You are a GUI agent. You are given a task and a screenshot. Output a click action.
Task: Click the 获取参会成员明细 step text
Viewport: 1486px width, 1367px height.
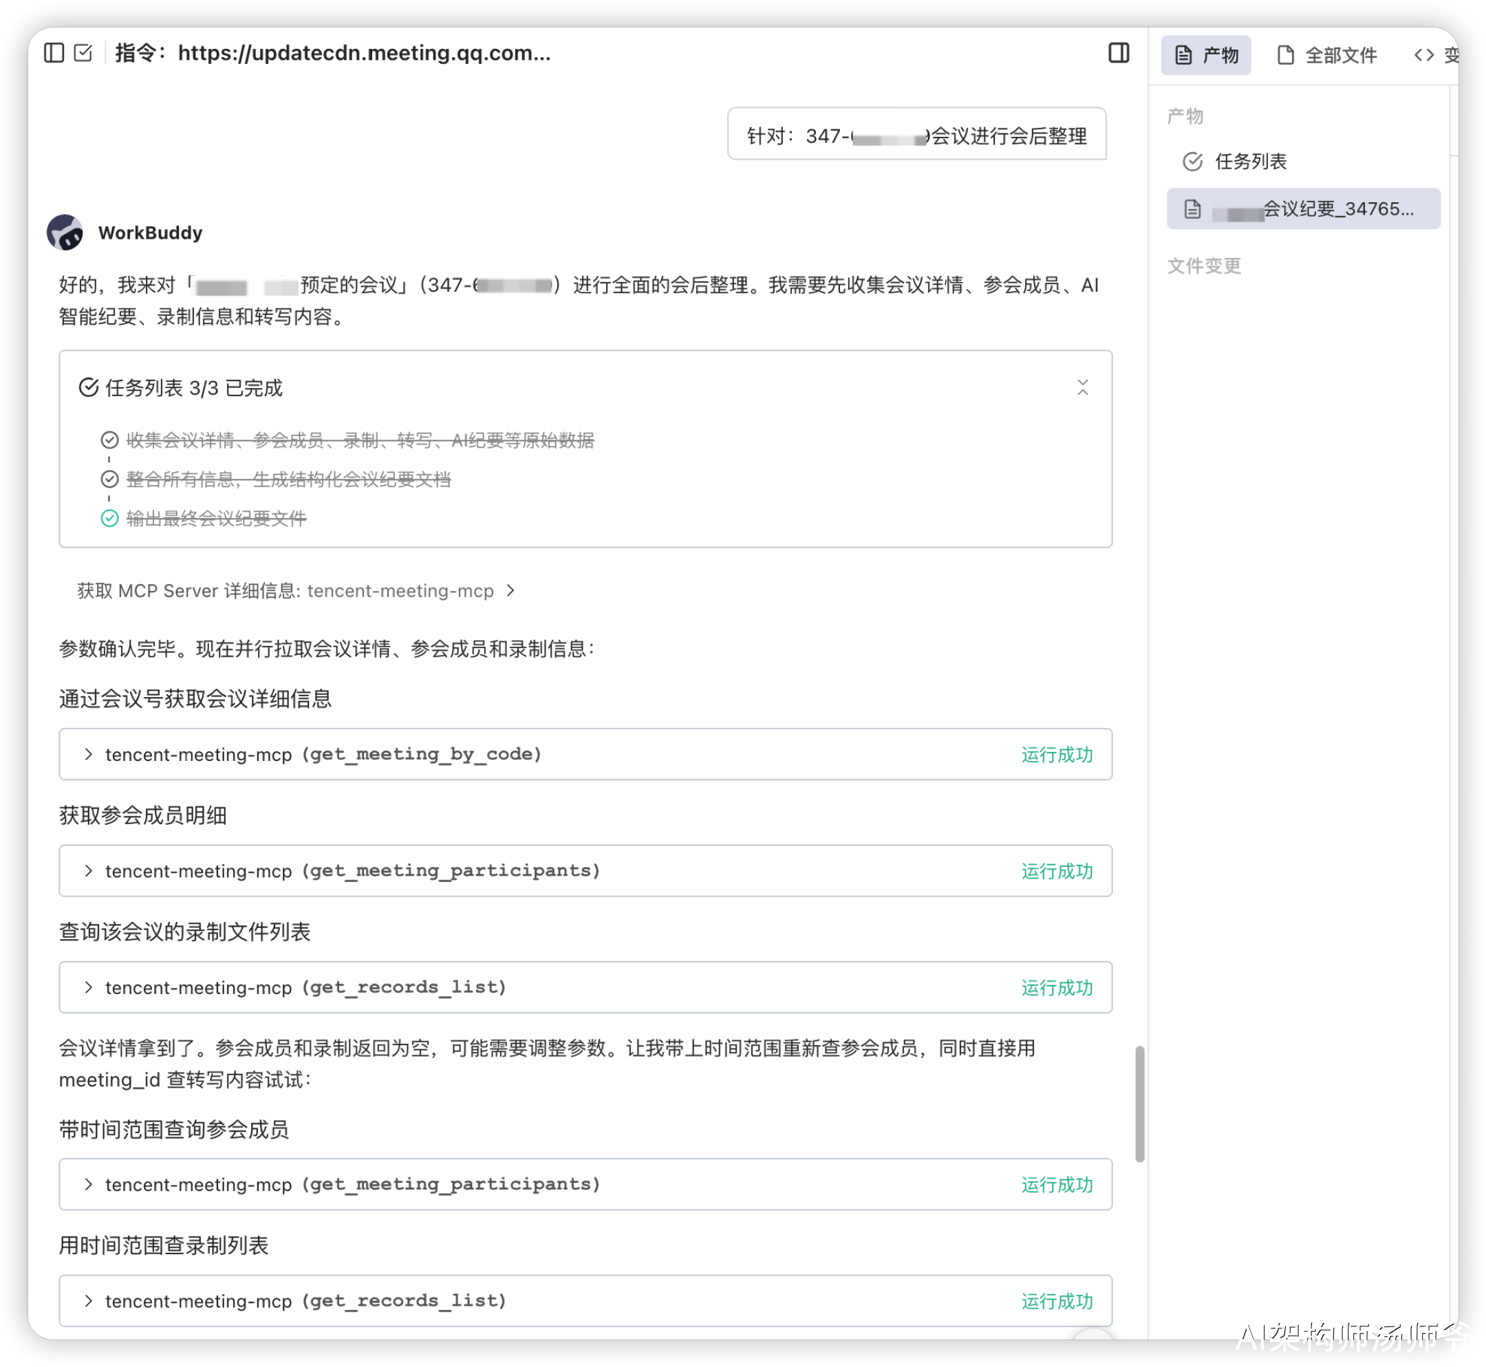143,815
